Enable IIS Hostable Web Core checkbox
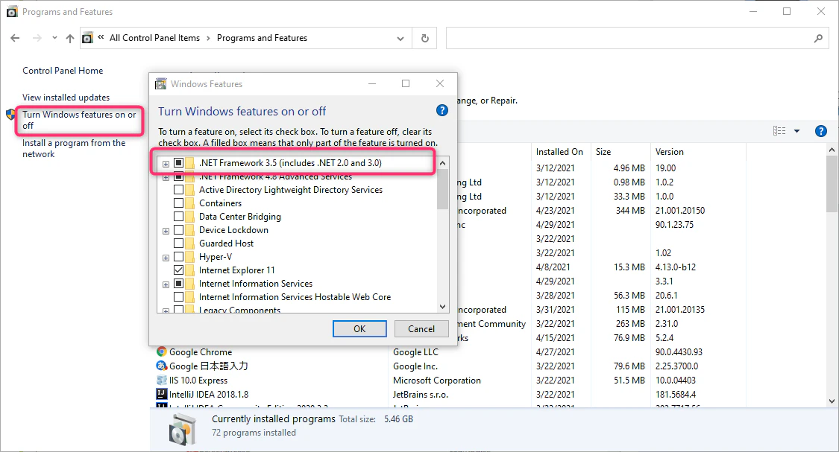Image resolution: width=839 pixels, height=452 pixels. coord(179,297)
